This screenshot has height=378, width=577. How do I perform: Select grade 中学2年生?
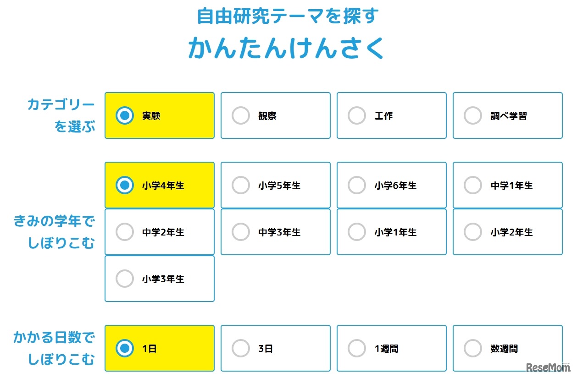click(159, 231)
